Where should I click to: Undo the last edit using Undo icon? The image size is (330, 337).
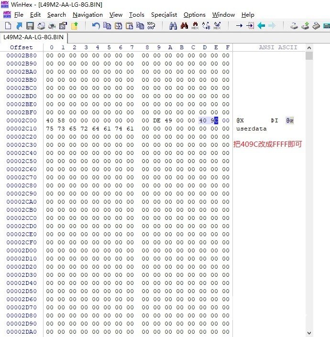pos(96,26)
